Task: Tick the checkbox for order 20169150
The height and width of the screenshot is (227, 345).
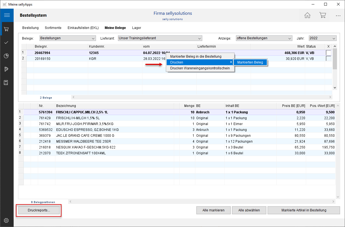Action: 328,58
